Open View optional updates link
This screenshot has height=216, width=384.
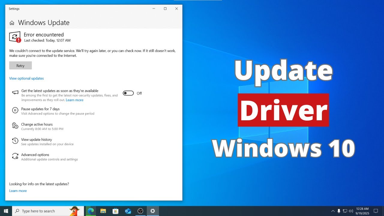(26, 78)
